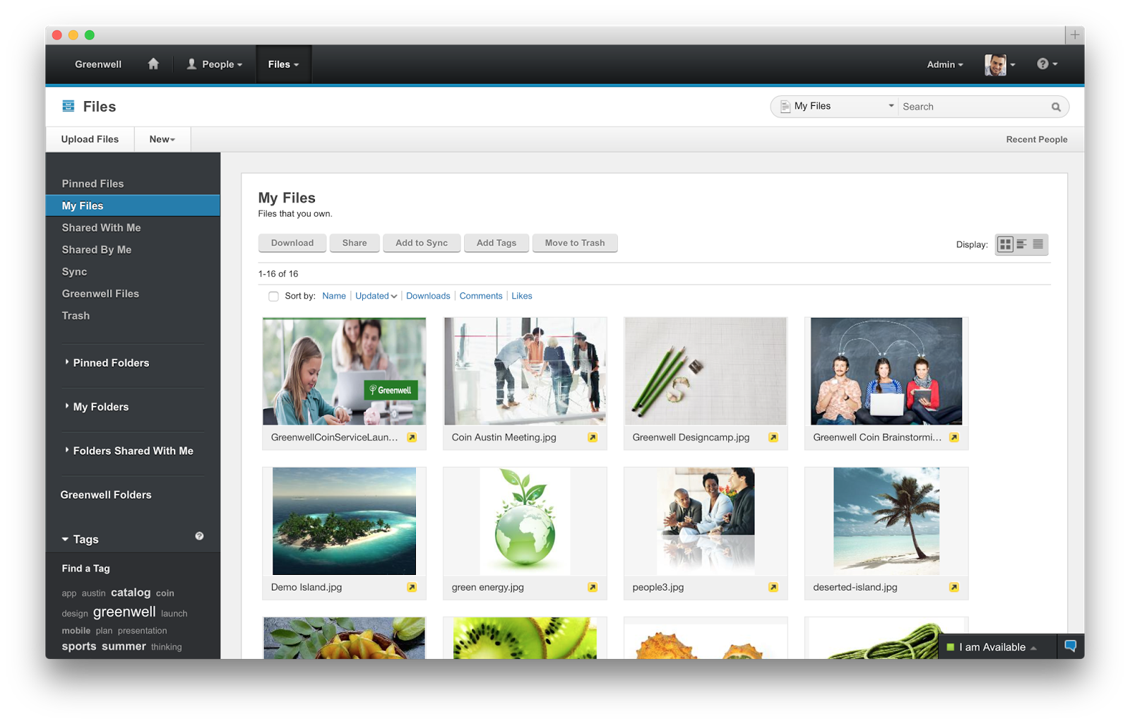
Task: Pin the Demo Island.jpg file
Action: point(412,588)
